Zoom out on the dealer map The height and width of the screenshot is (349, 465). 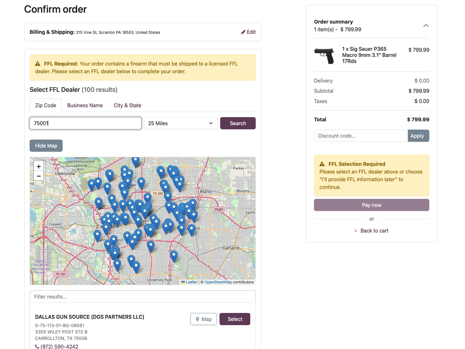pyautogui.click(x=38, y=176)
